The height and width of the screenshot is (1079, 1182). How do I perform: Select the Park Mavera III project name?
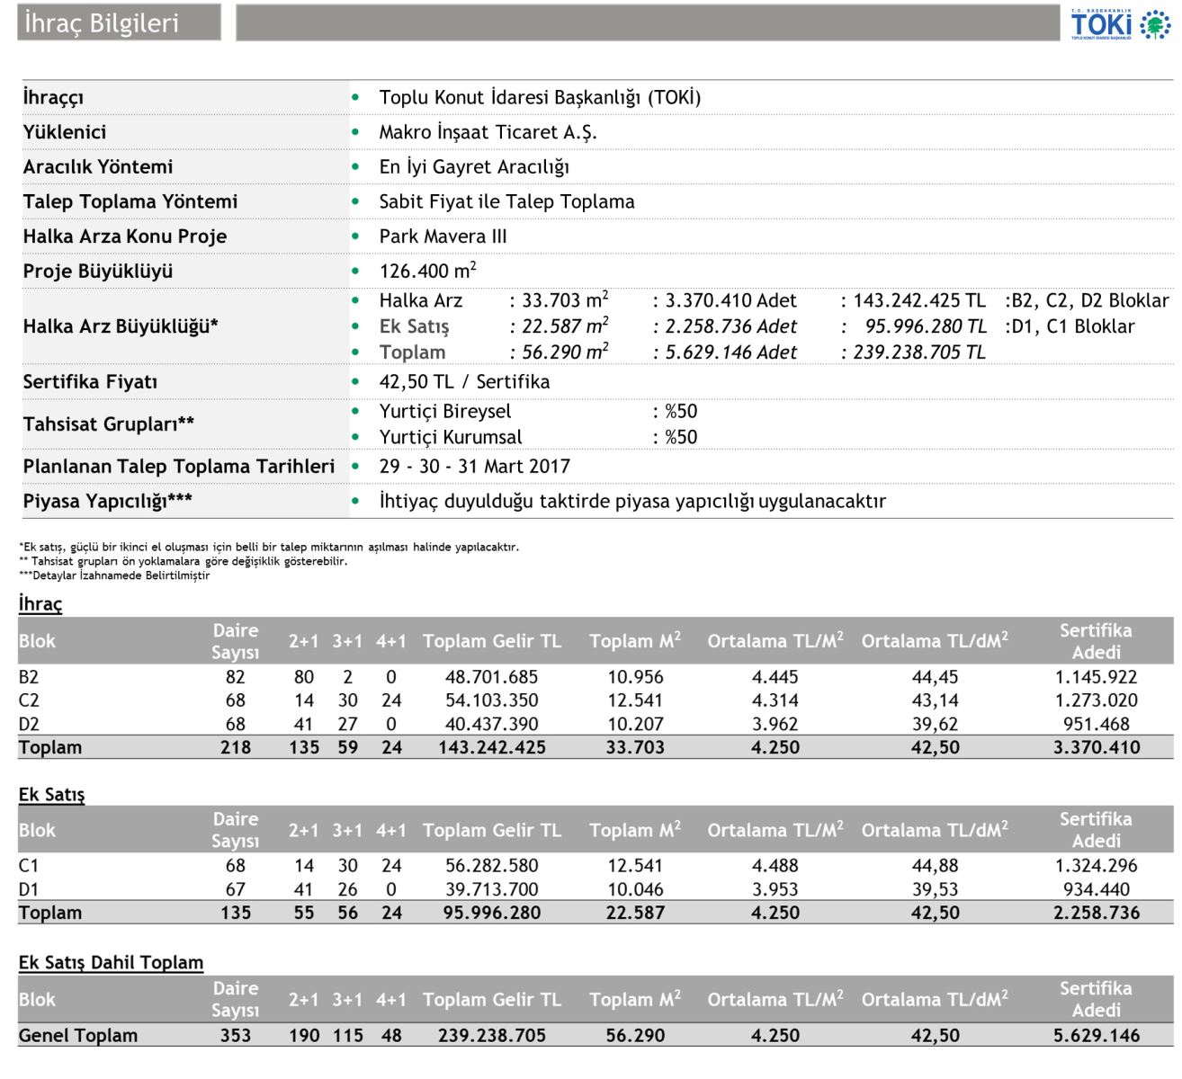(443, 236)
